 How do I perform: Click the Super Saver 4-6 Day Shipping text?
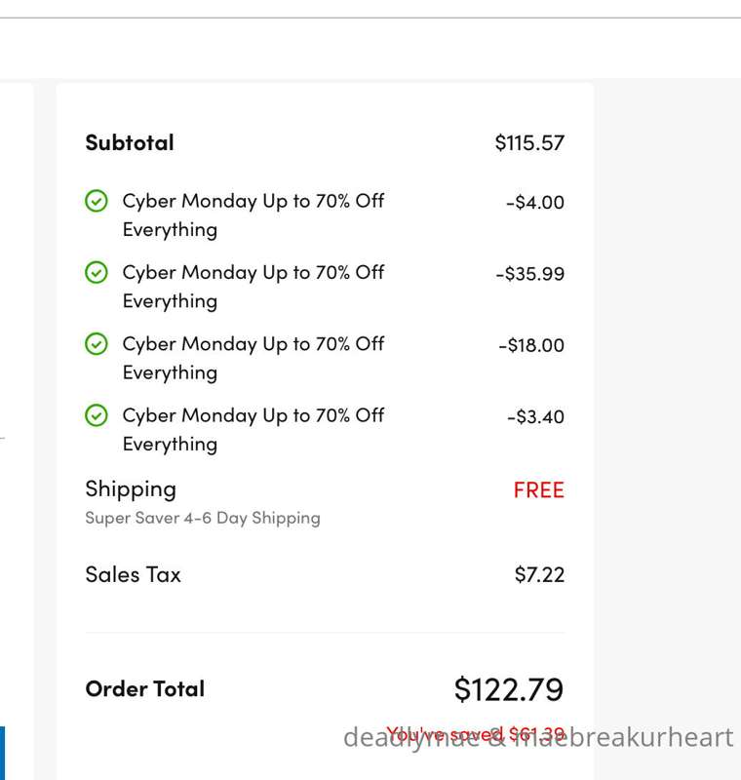pos(203,519)
